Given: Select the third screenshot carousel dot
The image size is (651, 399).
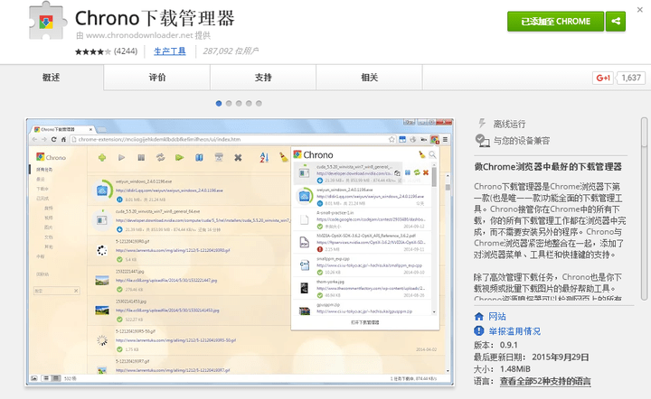Looking at the screenshot, I should tap(239, 104).
